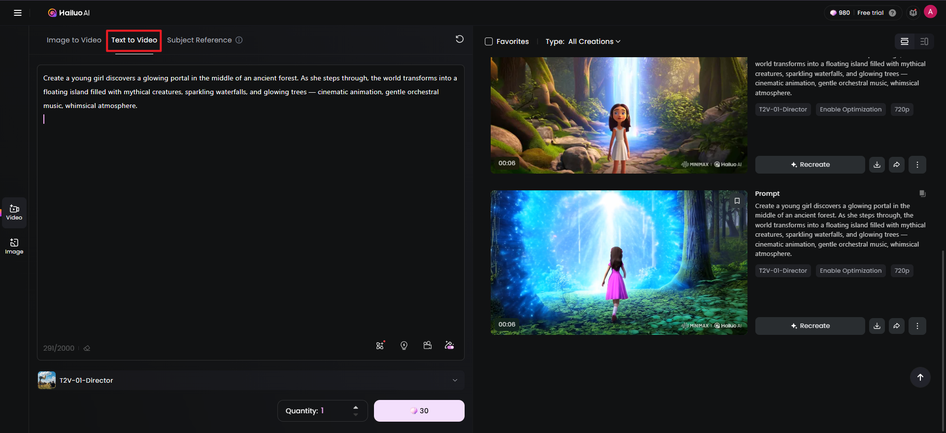
Task: Click the creations list vertical scrollbar
Action: click(x=943, y=340)
